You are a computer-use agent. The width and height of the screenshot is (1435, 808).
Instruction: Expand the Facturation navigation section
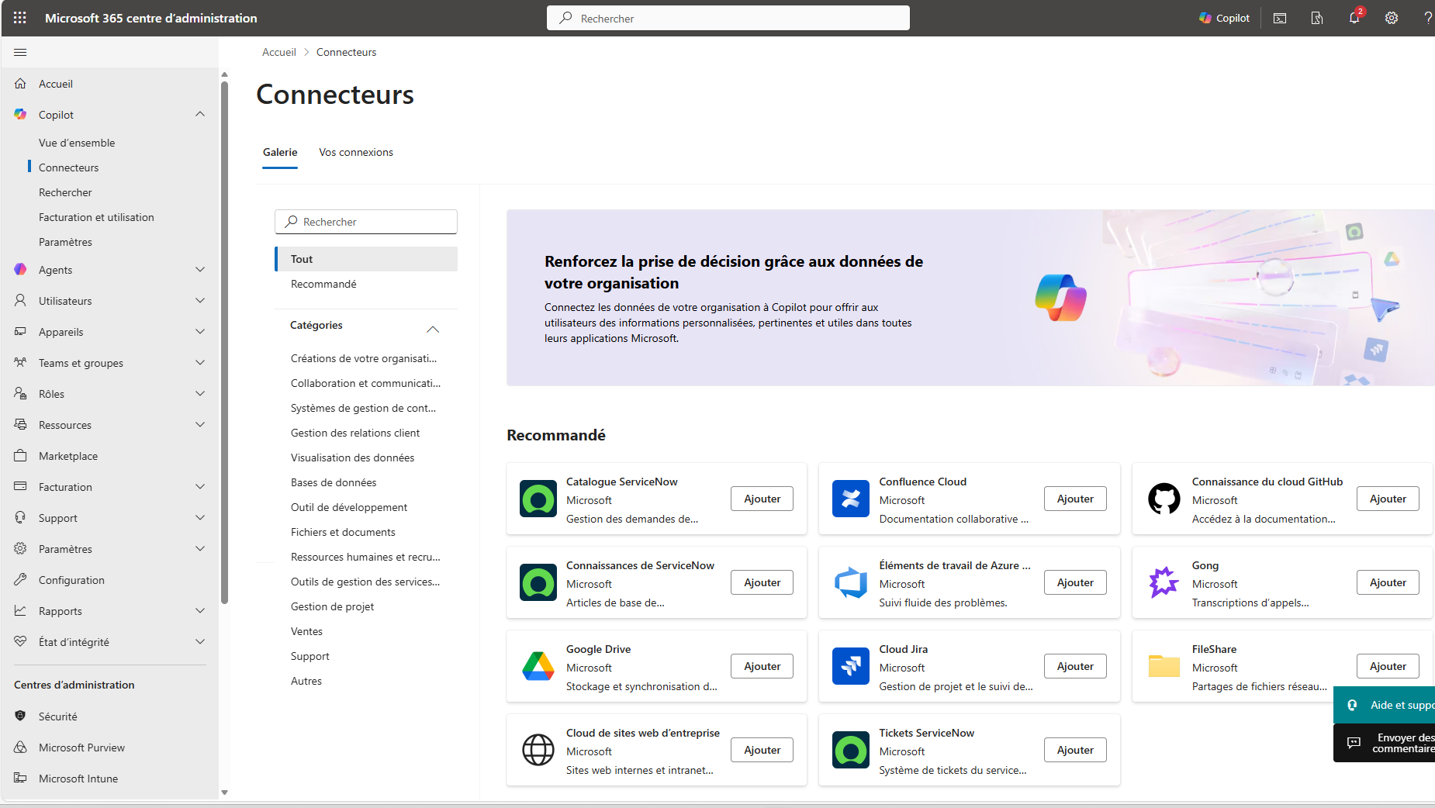200,487
